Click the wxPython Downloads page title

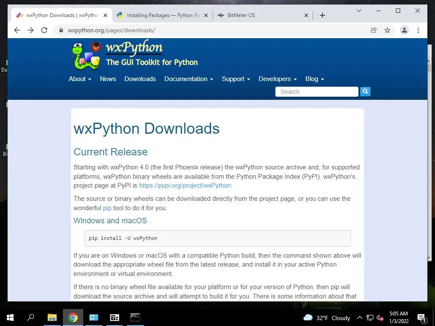click(x=147, y=129)
